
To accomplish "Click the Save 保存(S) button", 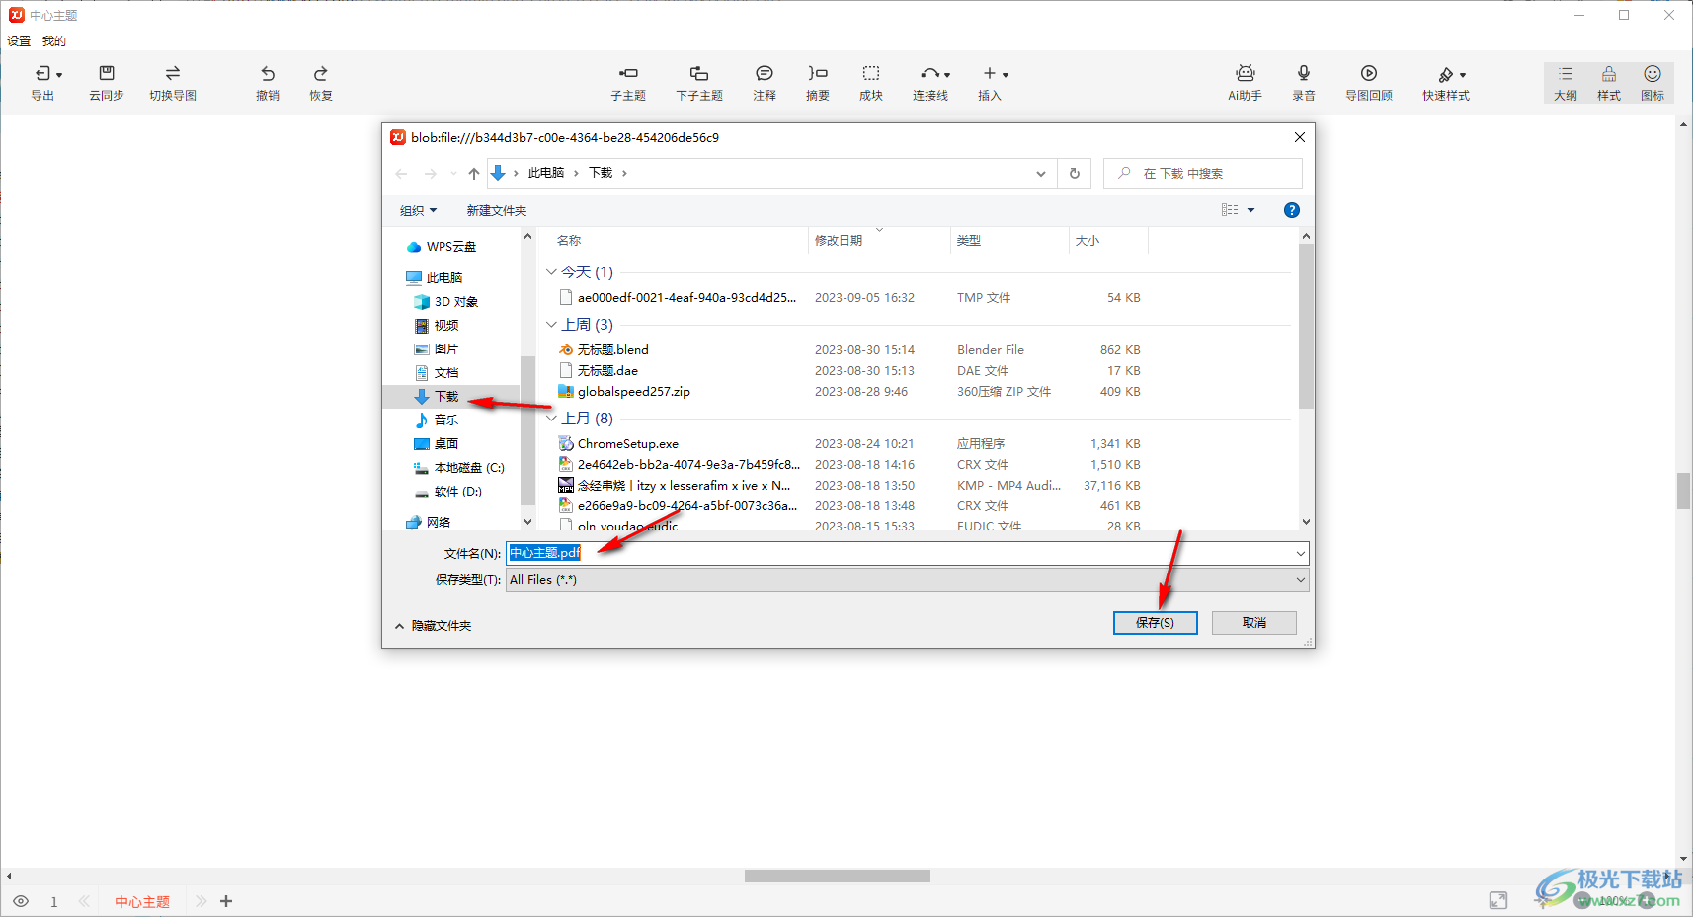I will (x=1156, y=623).
